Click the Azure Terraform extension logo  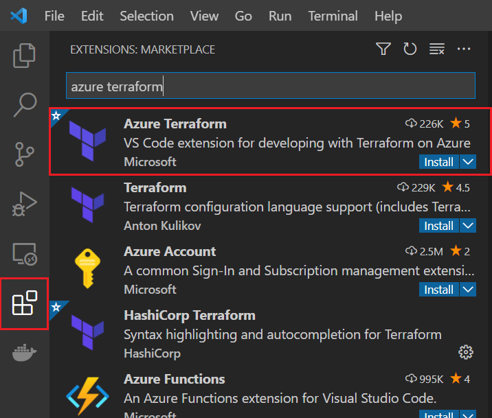point(87,141)
